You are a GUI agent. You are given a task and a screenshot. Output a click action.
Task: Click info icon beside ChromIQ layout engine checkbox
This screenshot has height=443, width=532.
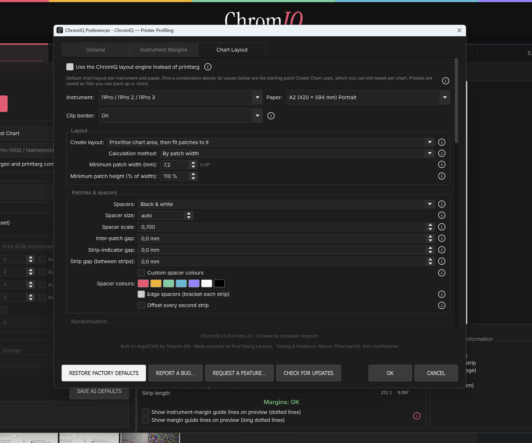[207, 67]
